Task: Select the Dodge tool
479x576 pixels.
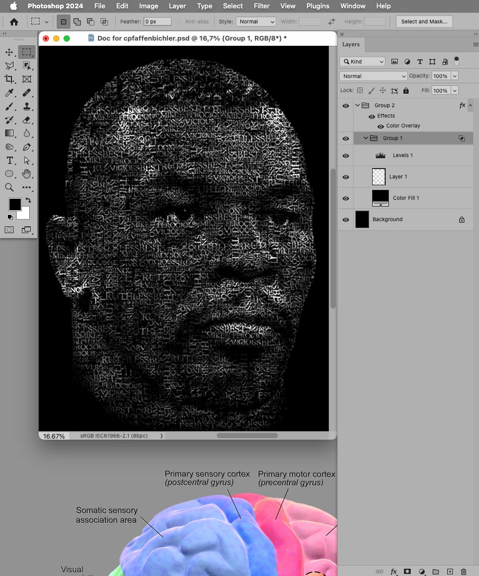Action: [9, 147]
